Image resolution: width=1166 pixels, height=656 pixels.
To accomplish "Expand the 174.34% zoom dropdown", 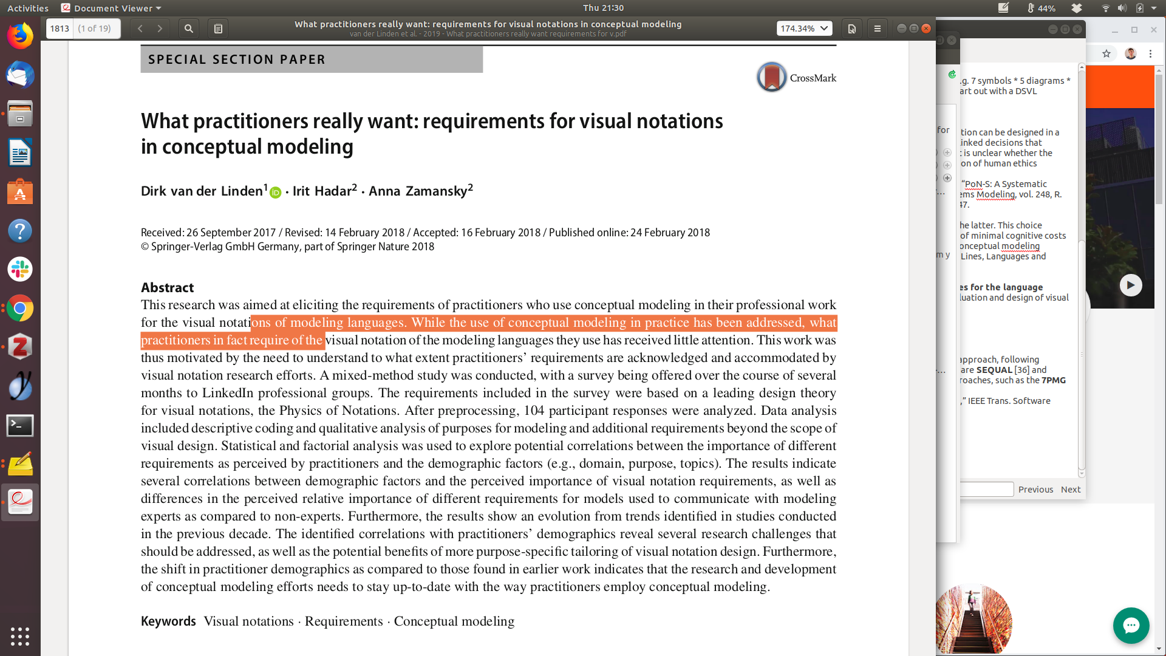I will pos(804,29).
